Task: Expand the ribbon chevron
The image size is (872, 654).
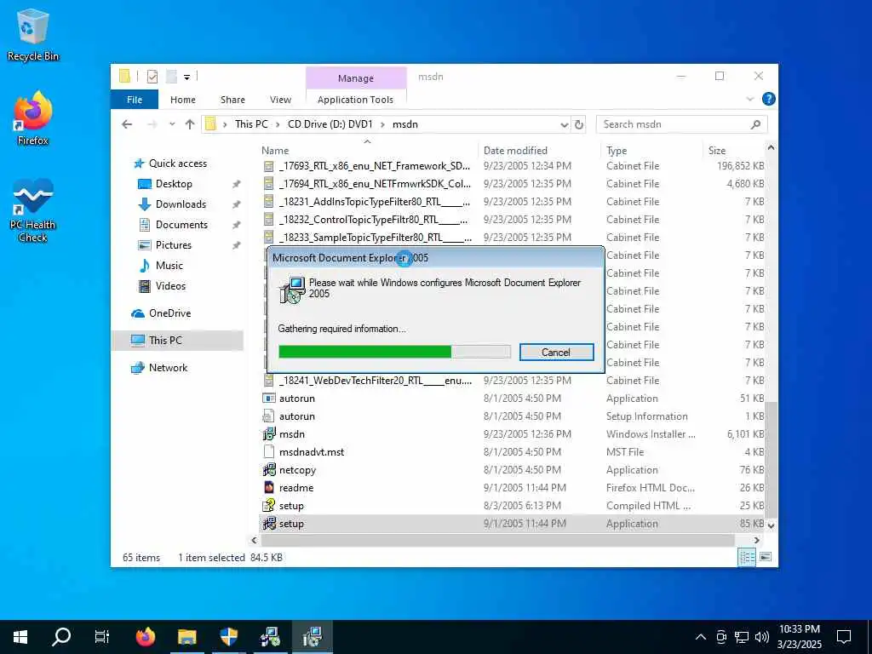Action: (x=749, y=99)
